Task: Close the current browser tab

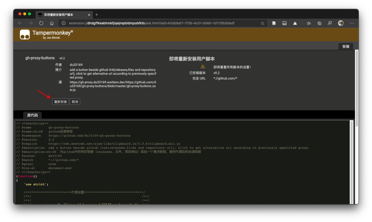Action: pos(89,15)
